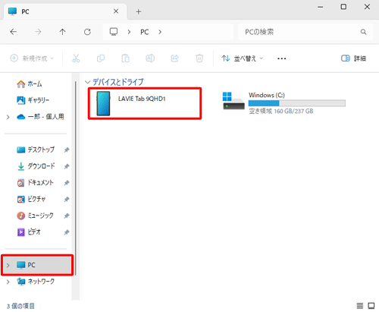The image size is (379, 312).
Task: Open ホーム in the sidebar
Action: [x=29, y=84]
